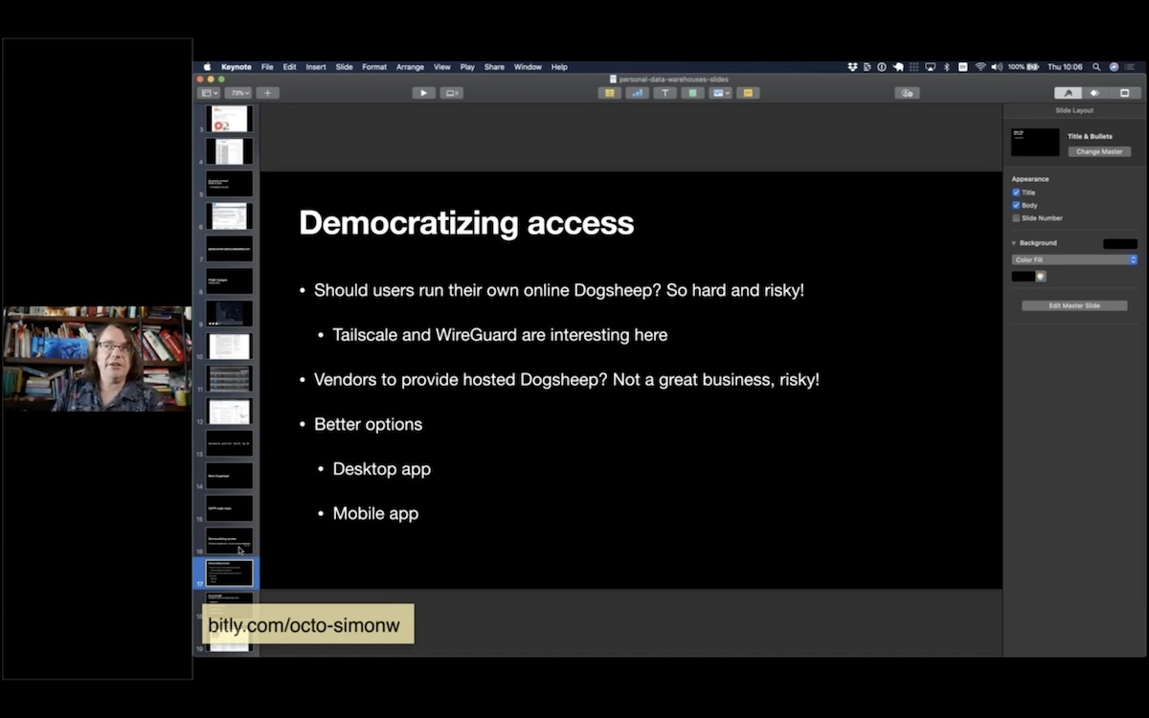Click the AirPlay display menu bar icon
Screen dimensions: 1149x718
click(930, 67)
